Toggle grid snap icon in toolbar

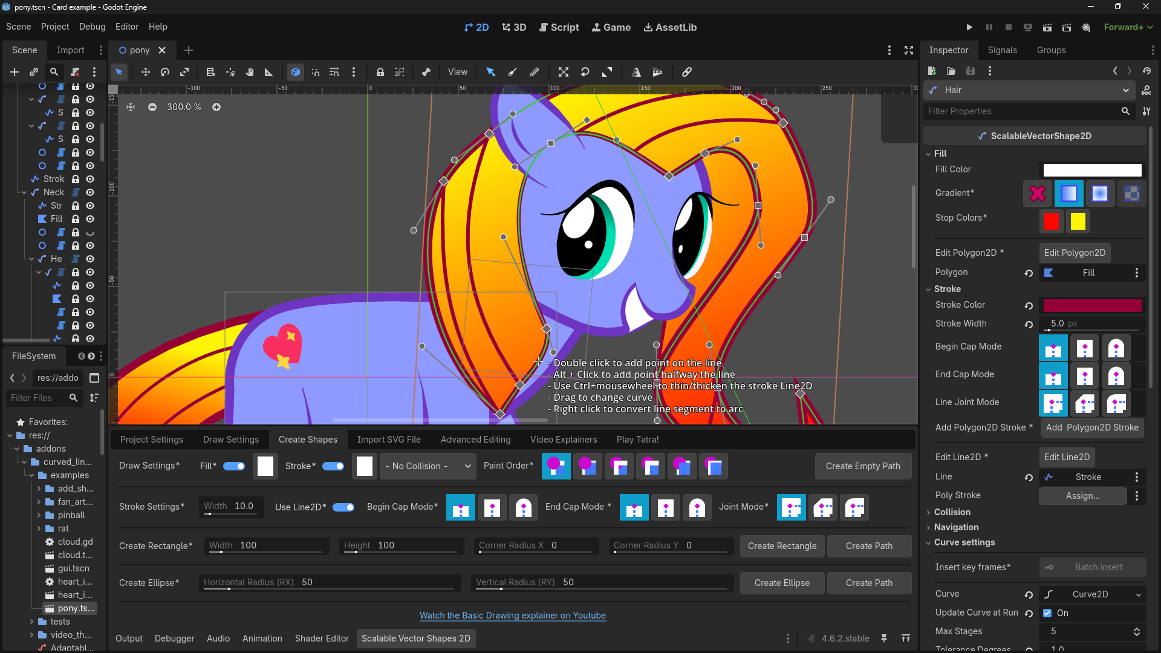(x=334, y=72)
